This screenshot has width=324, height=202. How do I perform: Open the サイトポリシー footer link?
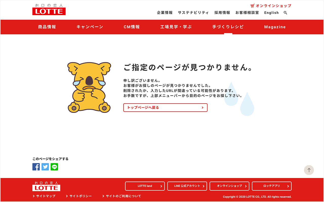point(79,196)
